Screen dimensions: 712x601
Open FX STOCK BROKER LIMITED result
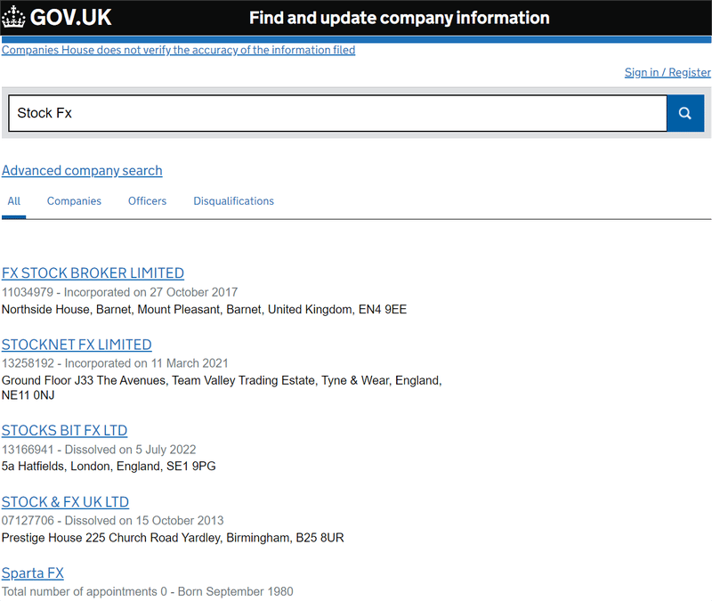tap(93, 273)
